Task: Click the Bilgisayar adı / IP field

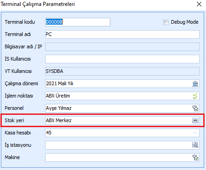Action: (x=122, y=46)
